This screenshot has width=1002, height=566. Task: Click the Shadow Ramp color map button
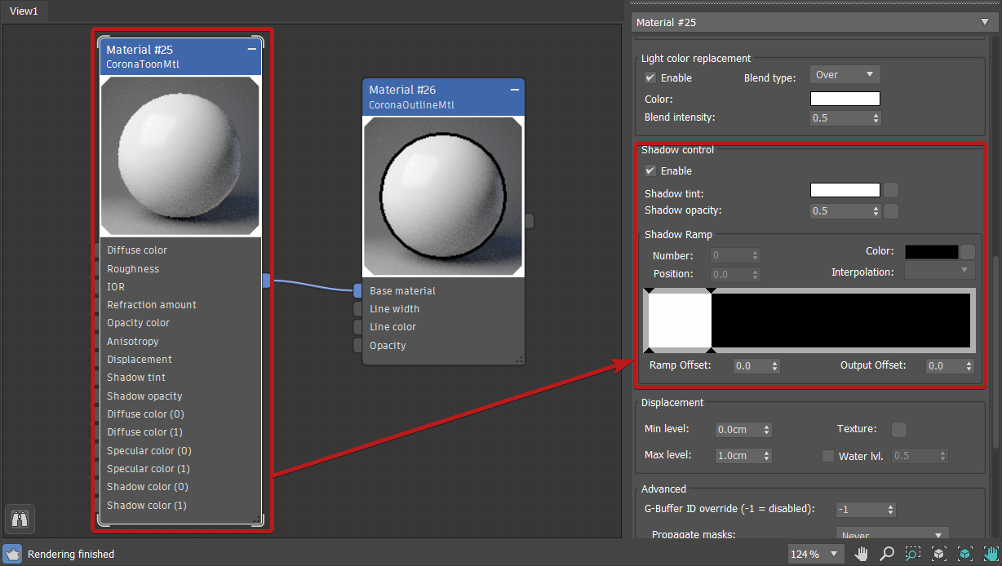[968, 252]
